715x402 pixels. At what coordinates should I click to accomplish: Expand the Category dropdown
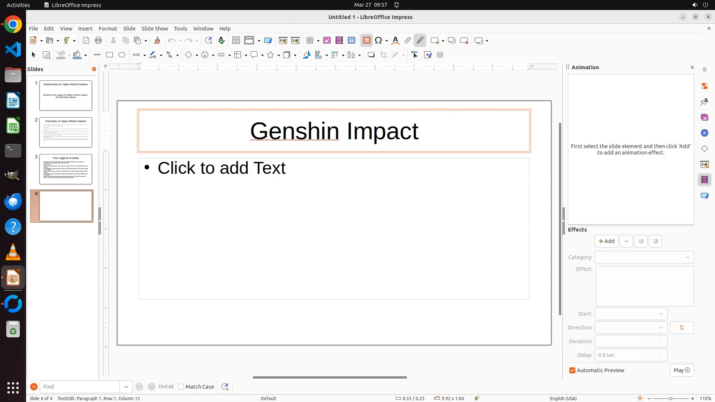tap(644, 257)
